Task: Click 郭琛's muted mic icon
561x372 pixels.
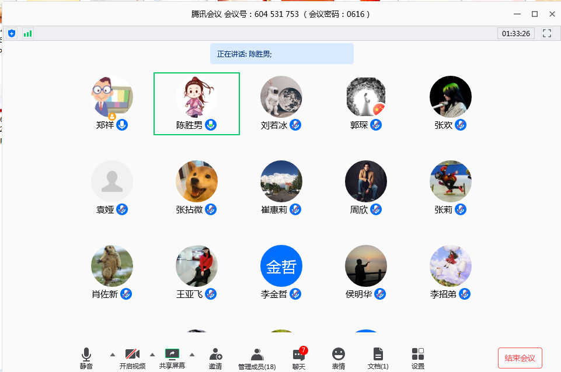Action: (x=376, y=125)
